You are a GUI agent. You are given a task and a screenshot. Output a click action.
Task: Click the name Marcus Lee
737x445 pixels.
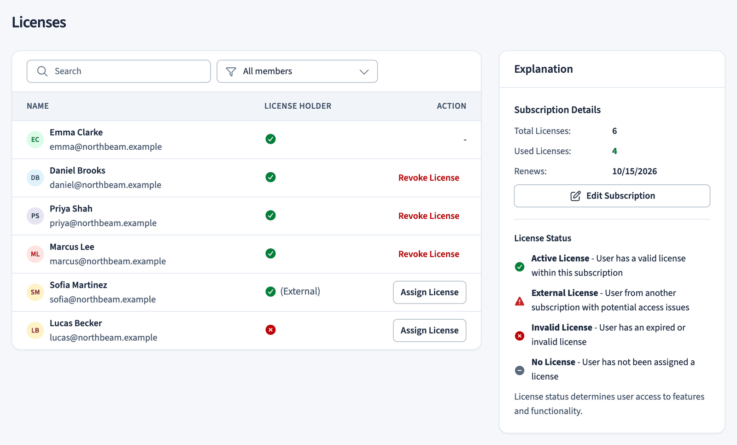pyautogui.click(x=72, y=247)
